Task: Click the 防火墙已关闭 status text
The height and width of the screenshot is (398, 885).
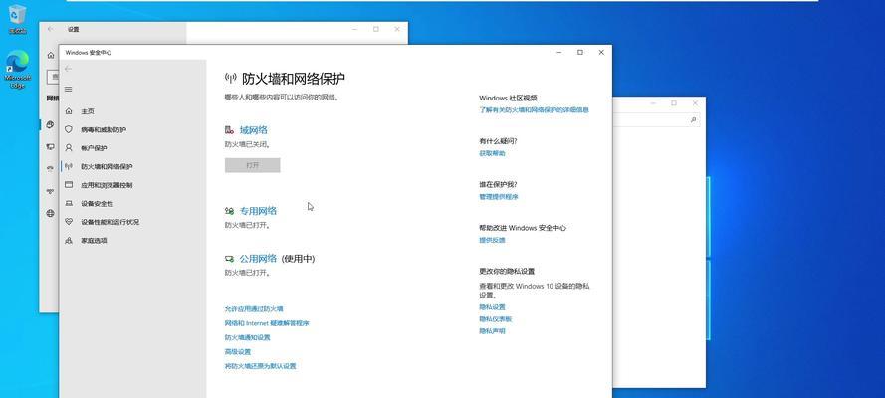Action: click(x=247, y=145)
